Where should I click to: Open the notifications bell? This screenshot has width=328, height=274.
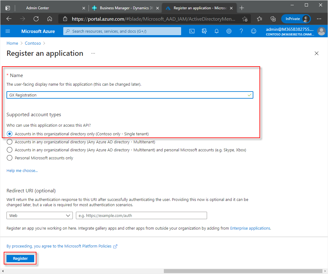[217, 31]
